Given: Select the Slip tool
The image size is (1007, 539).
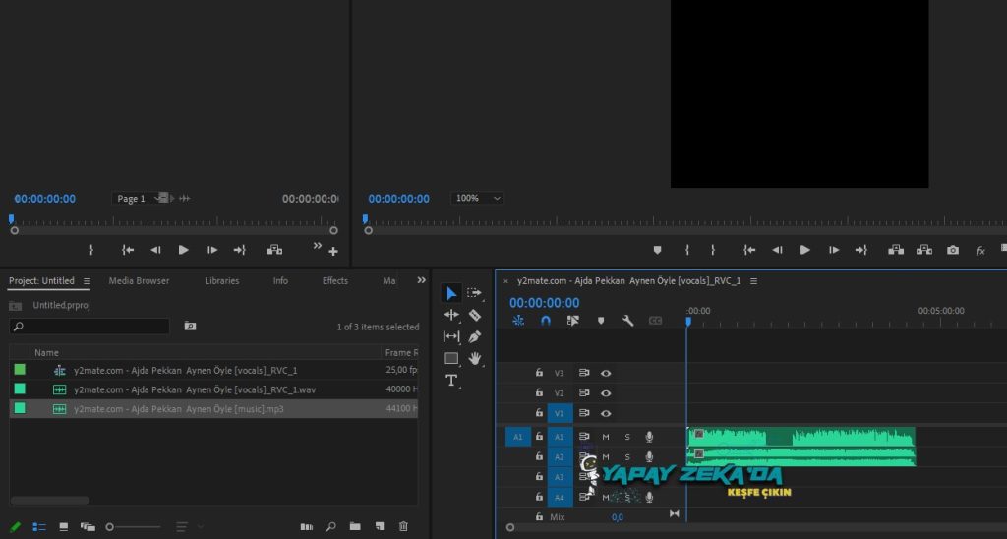Looking at the screenshot, I should point(451,336).
